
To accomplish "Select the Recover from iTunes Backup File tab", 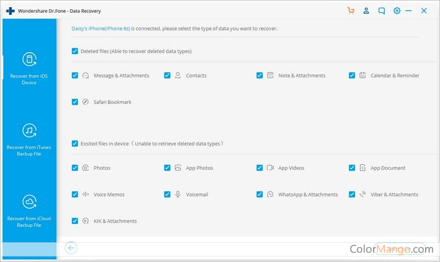I will 29,150.
